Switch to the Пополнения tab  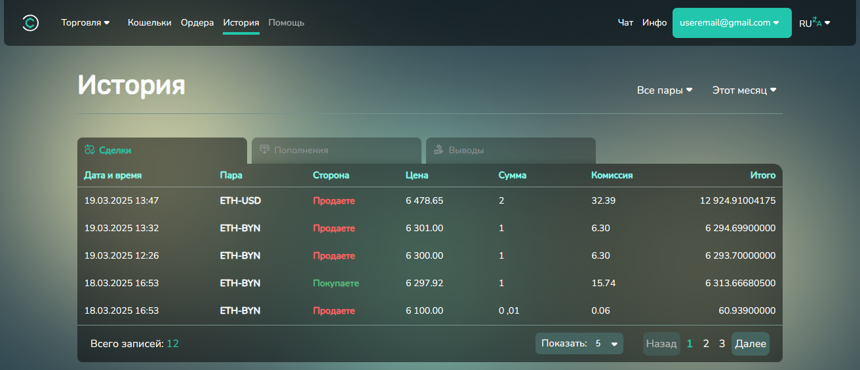[336, 151]
